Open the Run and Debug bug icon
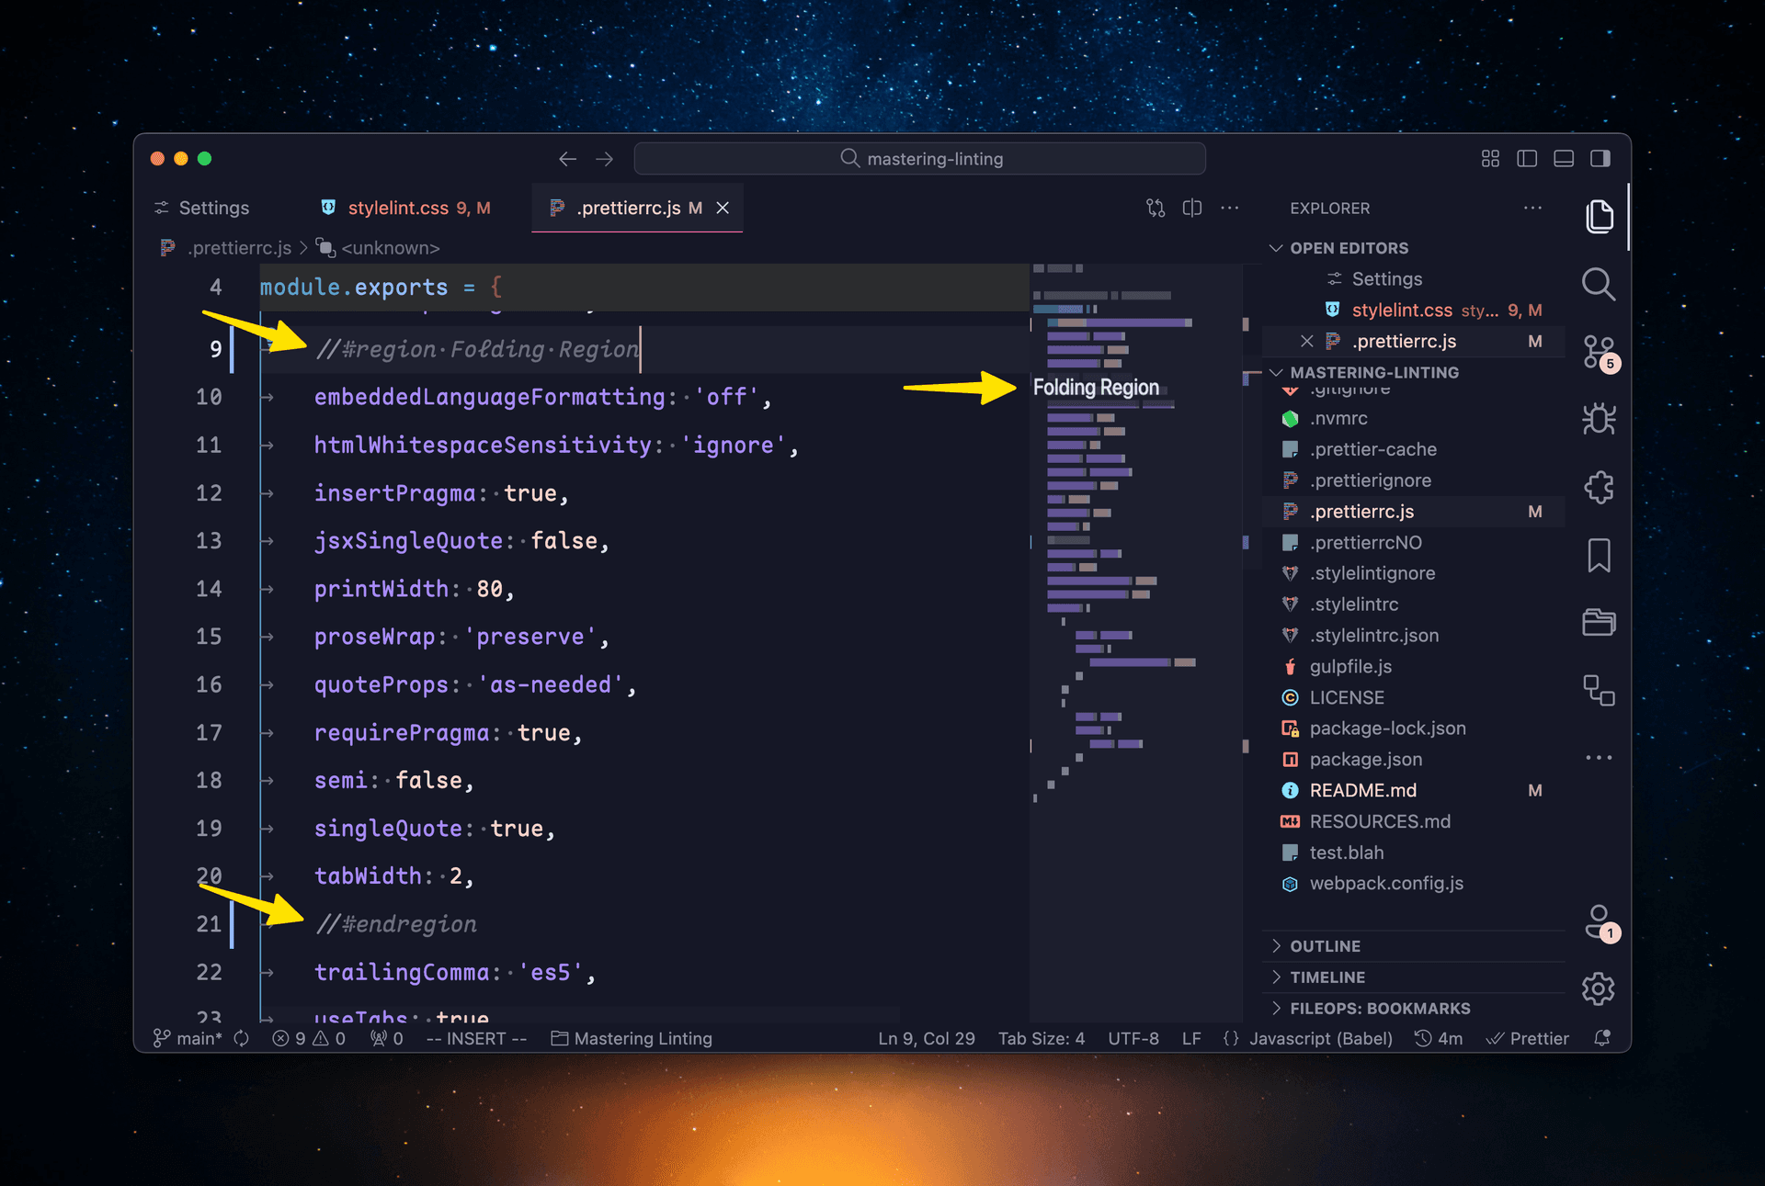The height and width of the screenshot is (1186, 1765). pyautogui.click(x=1598, y=418)
